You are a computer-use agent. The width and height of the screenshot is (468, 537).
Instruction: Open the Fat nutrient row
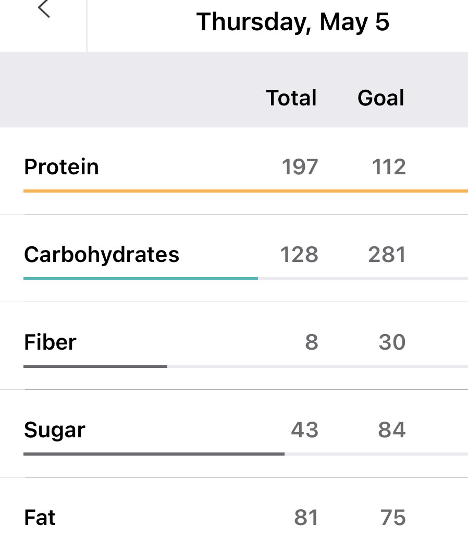(x=40, y=517)
